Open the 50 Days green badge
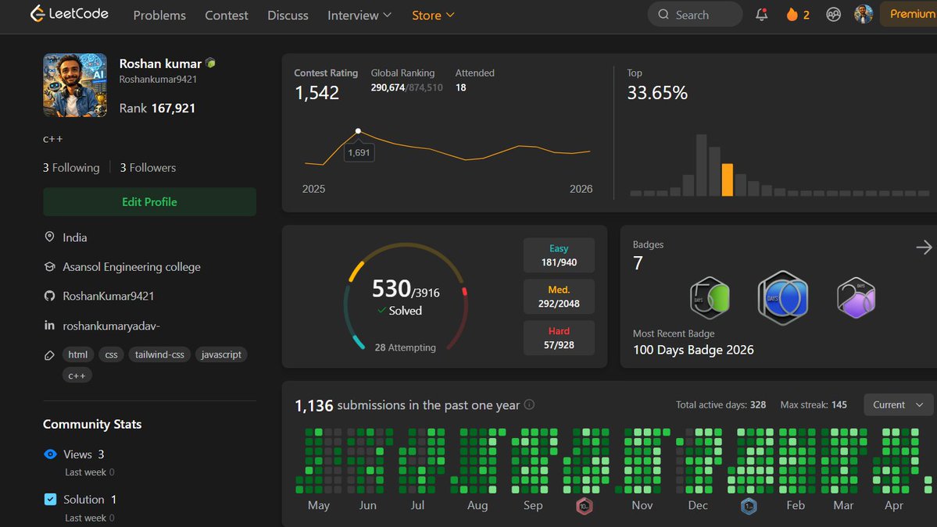Screen dimensions: 937x527 click(x=710, y=297)
